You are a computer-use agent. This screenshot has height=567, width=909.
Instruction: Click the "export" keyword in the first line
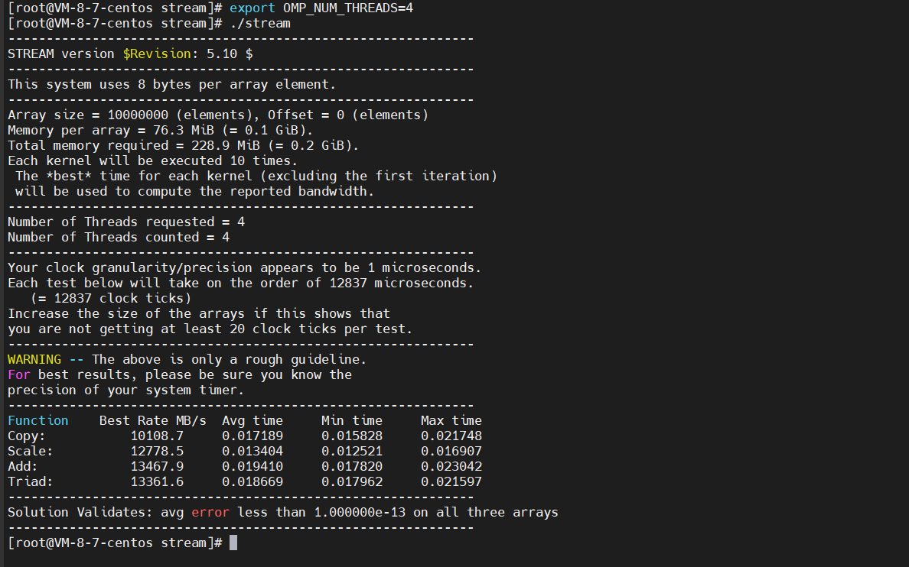(x=252, y=8)
